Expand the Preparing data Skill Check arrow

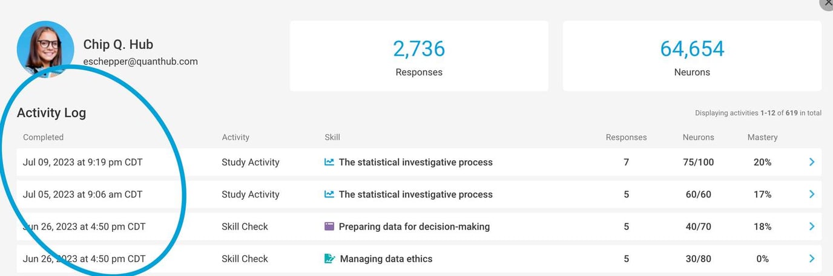click(x=812, y=226)
